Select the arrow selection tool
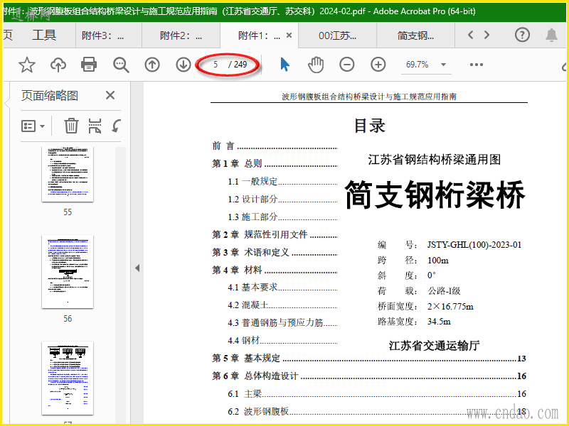Viewport: 569px width, 426px height. pyautogui.click(x=285, y=65)
